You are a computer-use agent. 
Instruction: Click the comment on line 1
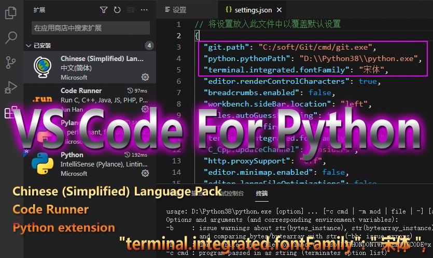(268, 24)
